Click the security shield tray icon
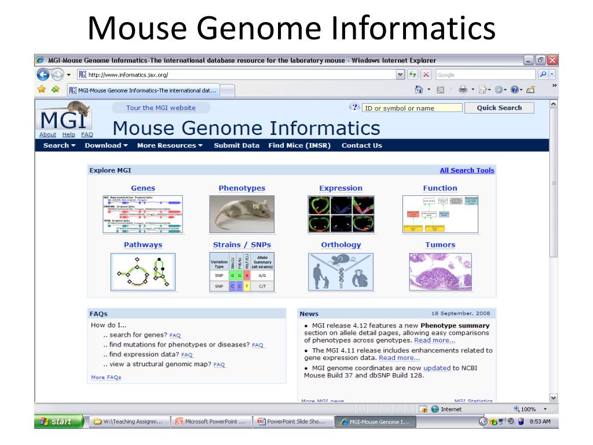Screen dimensions: 593x445 coord(493,422)
